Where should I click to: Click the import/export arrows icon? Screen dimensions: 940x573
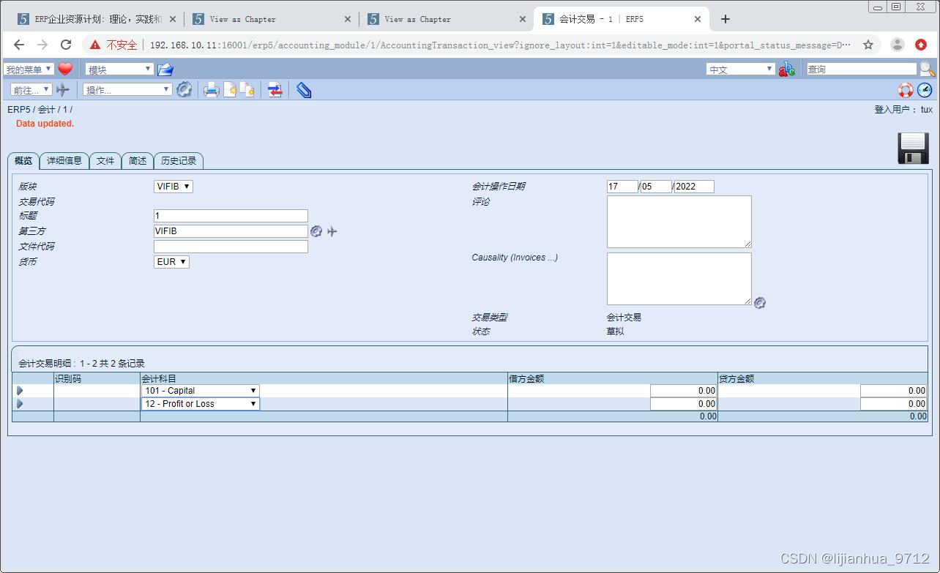(275, 89)
